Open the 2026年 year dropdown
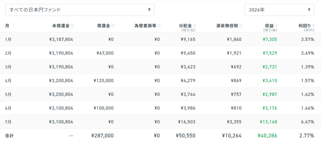 pyautogui.click(x=279, y=10)
